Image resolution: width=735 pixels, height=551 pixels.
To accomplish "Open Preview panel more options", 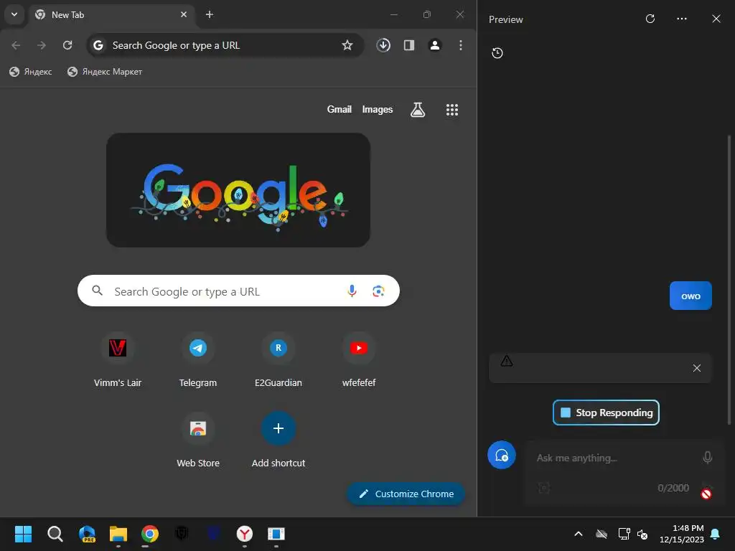I will click(682, 19).
